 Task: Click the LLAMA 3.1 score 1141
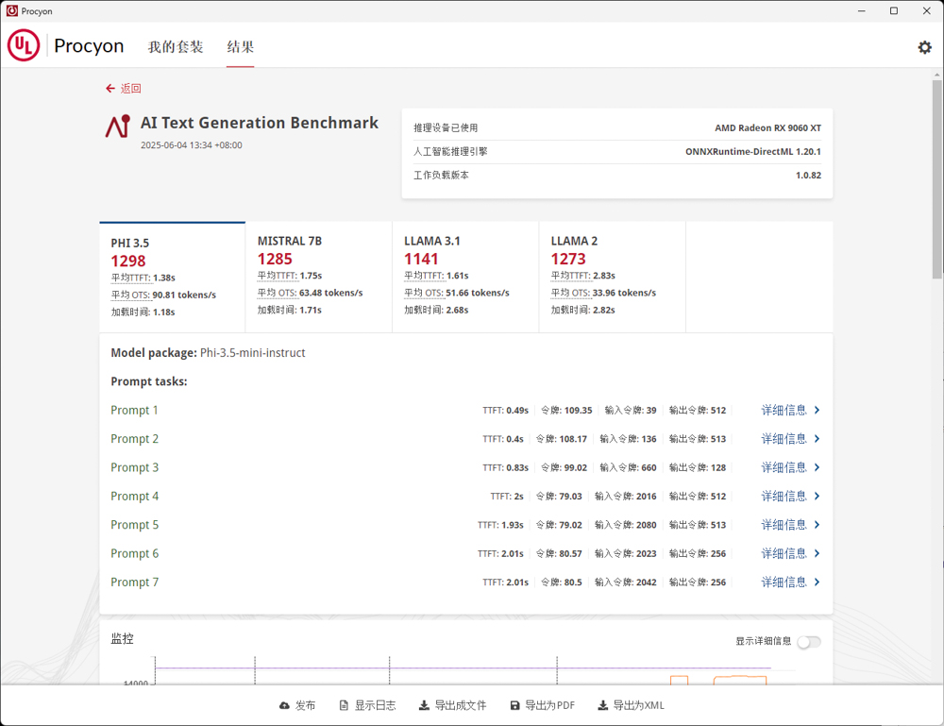click(x=421, y=259)
